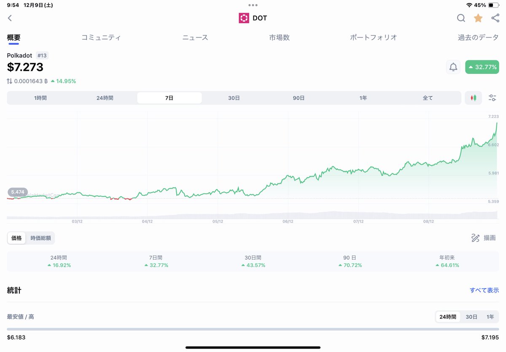Select 30日 low/high range

(471, 317)
